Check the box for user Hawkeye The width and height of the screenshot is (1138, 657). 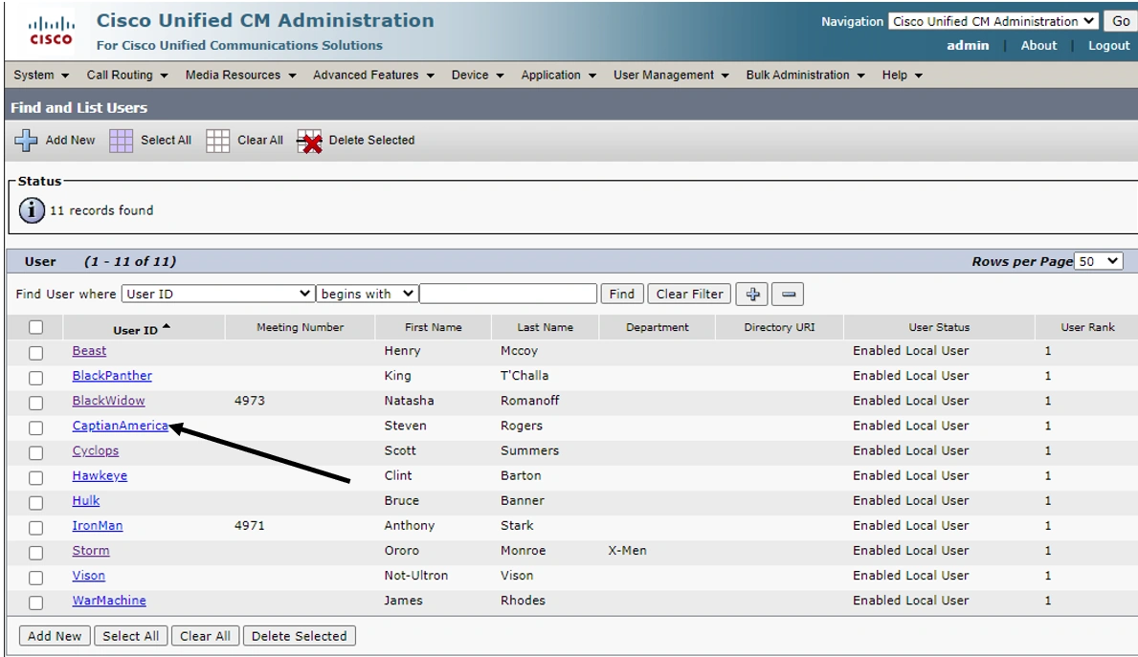[35, 478]
